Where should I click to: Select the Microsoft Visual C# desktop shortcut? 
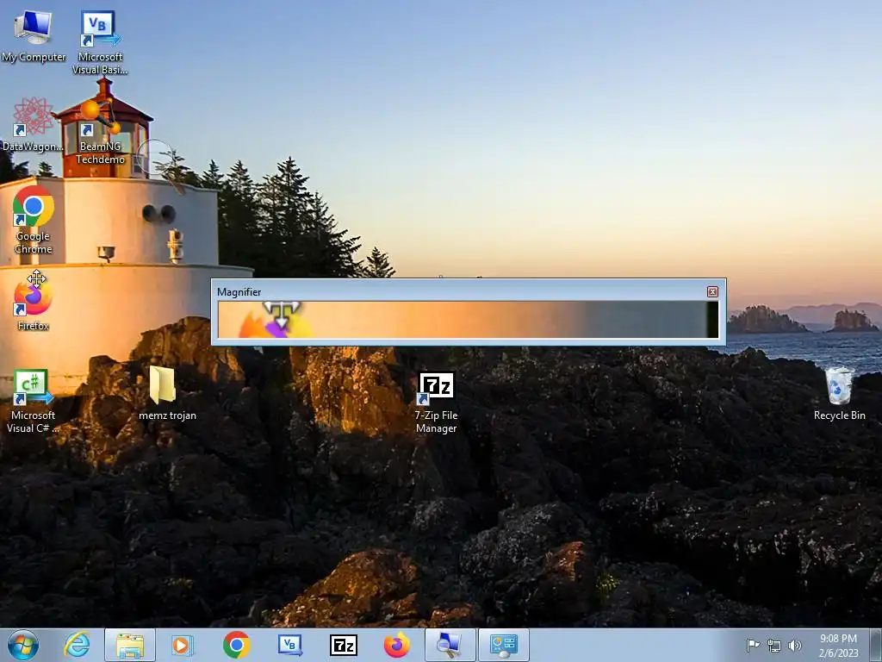tap(33, 401)
